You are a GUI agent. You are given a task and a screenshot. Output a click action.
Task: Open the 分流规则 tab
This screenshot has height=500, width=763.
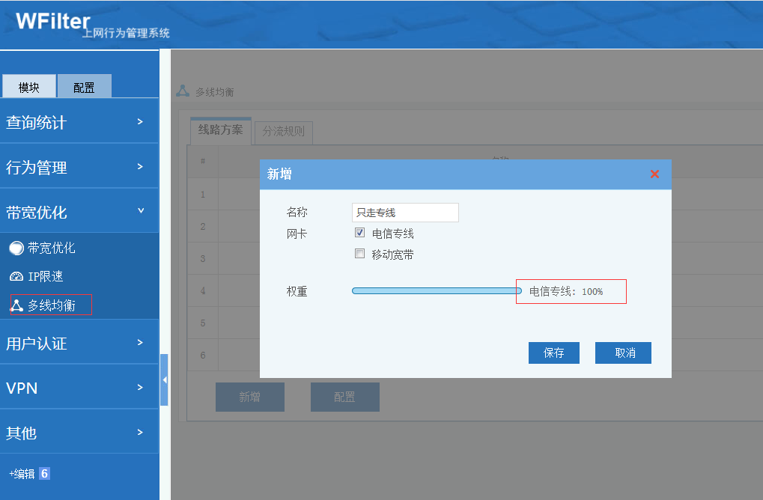pos(284,132)
